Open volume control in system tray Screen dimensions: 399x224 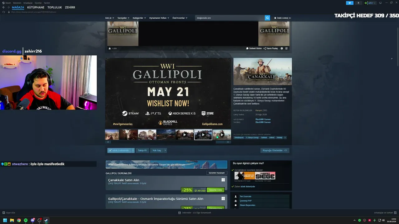pos(383,221)
